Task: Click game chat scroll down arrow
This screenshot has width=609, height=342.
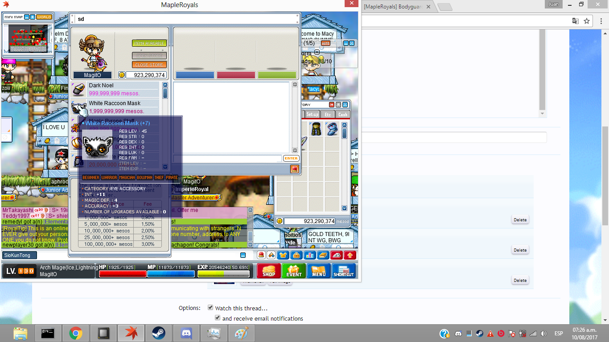Action: (x=250, y=244)
